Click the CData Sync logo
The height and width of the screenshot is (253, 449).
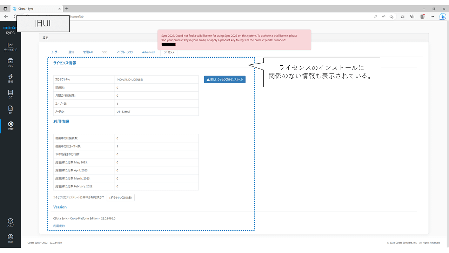click(x=11, y=30)
